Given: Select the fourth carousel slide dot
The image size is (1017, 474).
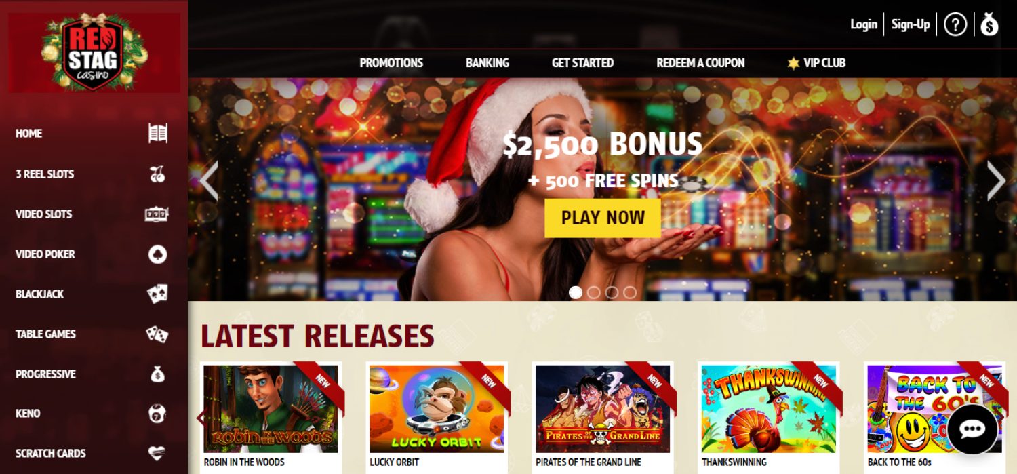Looking at the screenshot, I should [630, 292].
